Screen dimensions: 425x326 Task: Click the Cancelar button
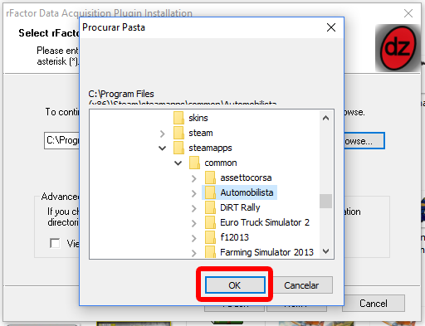301,285
